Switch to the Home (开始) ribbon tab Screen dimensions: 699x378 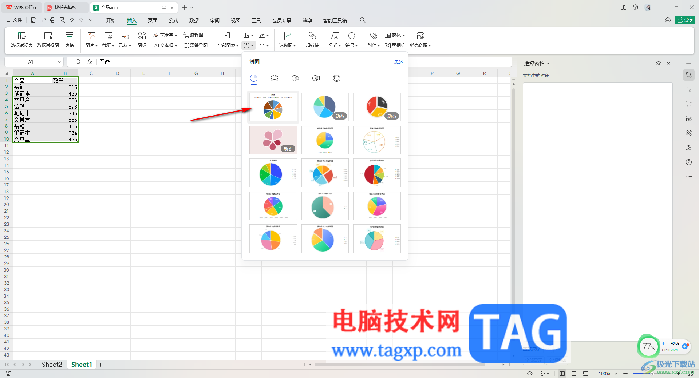[x=111, y=20]
